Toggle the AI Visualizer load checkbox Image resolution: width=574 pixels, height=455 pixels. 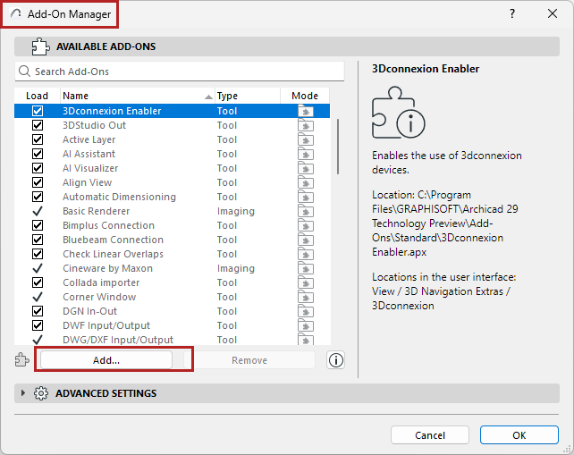pyautogui.click(x=38, y=168)
